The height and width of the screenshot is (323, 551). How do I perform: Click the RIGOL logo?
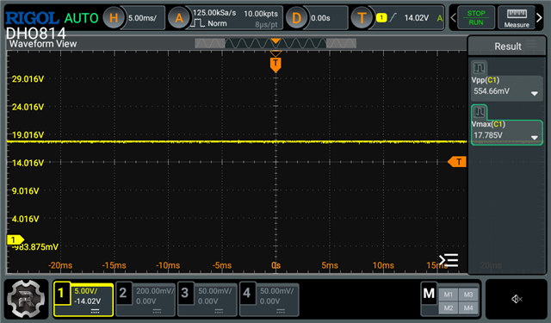[32, 18]
